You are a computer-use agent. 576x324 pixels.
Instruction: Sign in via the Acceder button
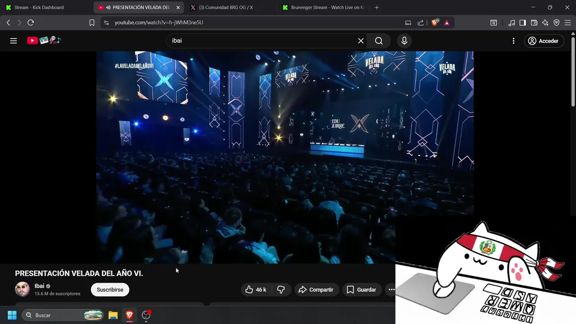(544, 41)
